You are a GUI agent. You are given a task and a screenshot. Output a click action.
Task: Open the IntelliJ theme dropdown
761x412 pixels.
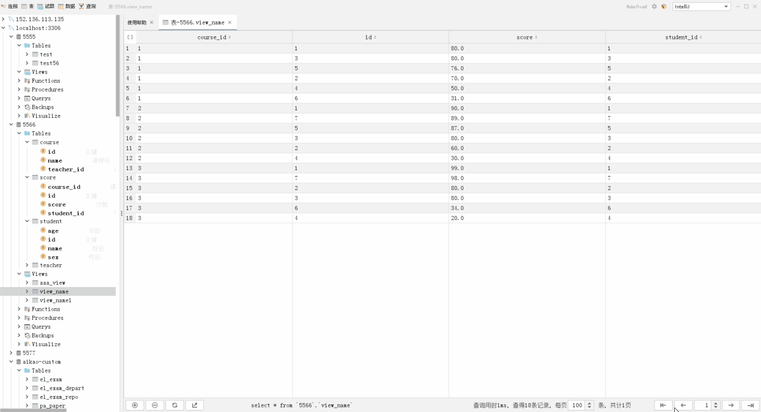coord(702,6)
